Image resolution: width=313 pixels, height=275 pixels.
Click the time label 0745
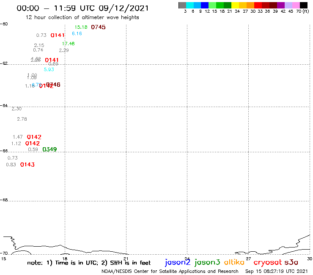point(98,27)
